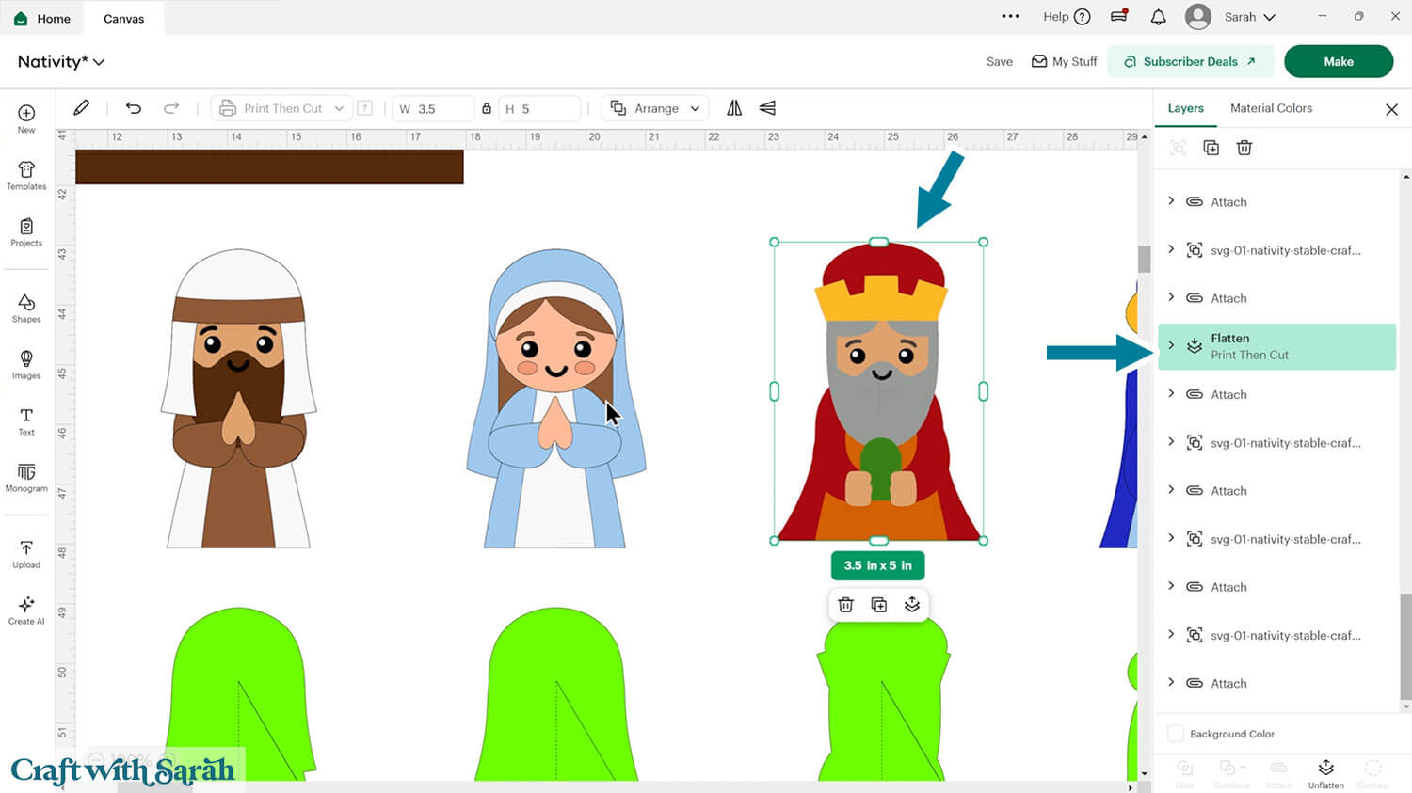Select the Shapes tool

click(x=25, y=308)
